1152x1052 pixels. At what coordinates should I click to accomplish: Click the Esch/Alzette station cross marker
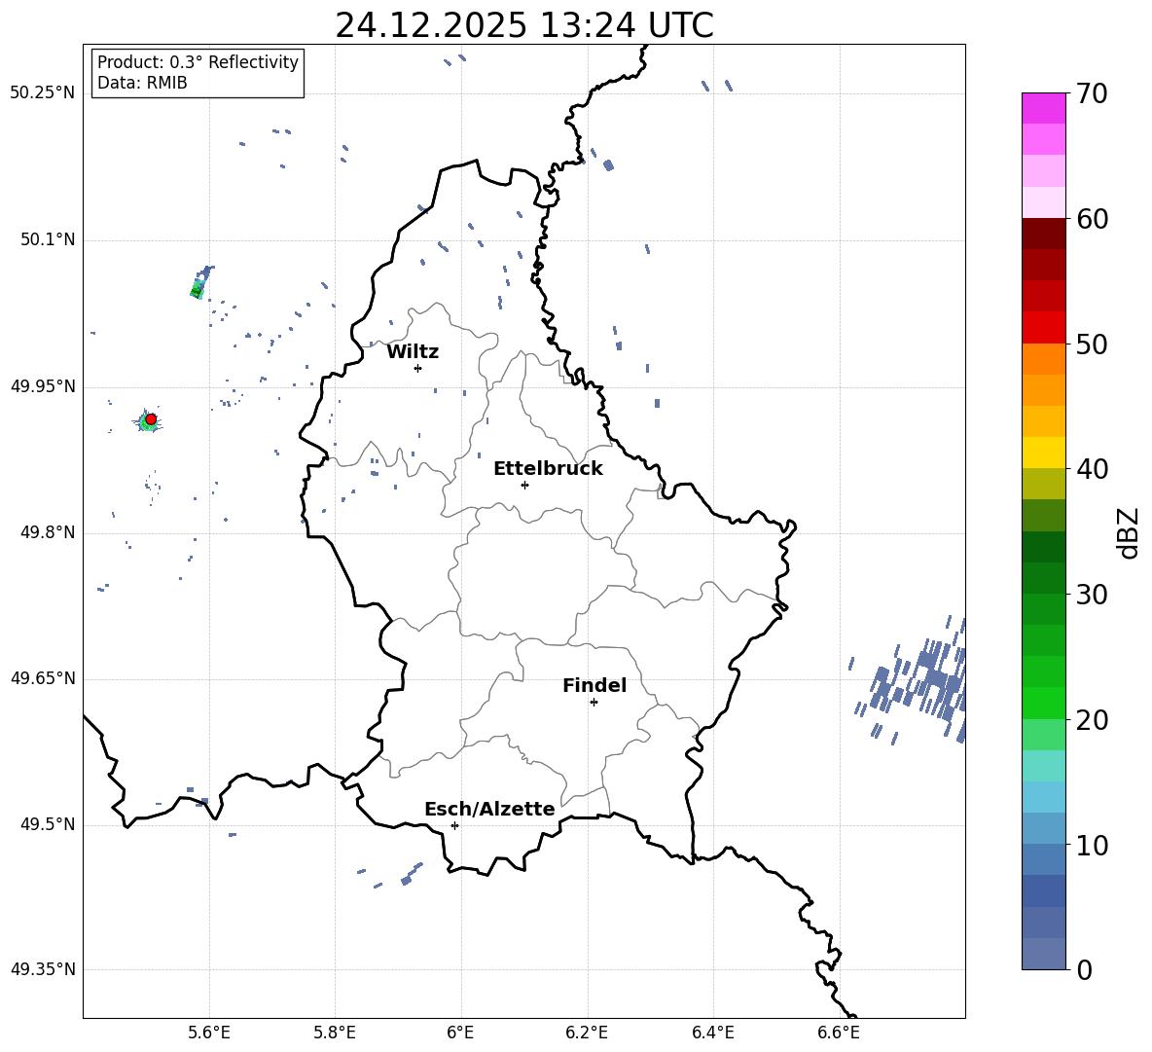pos(454,825)
